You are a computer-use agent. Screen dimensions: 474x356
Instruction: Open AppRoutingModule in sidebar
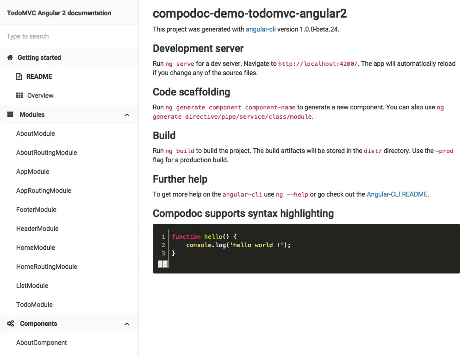pyautogui.click(x=69, y=191)
